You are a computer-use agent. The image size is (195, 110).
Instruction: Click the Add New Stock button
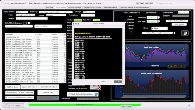pyautogui.click(x=12, y=87)
